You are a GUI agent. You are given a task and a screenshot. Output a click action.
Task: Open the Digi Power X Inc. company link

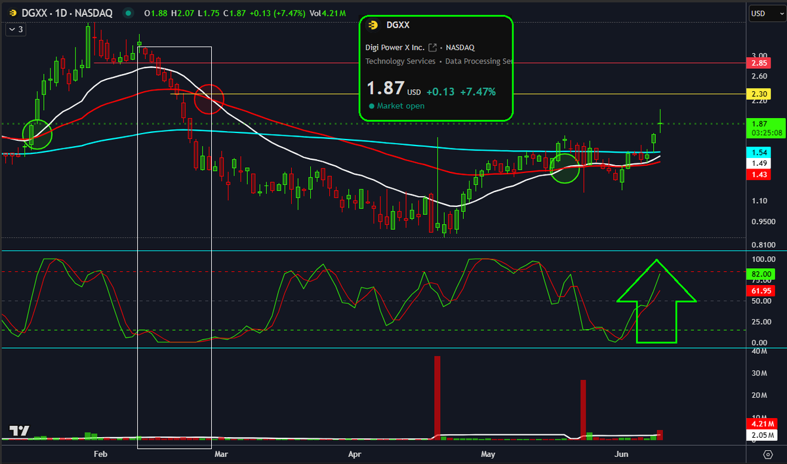pos(394,47)
